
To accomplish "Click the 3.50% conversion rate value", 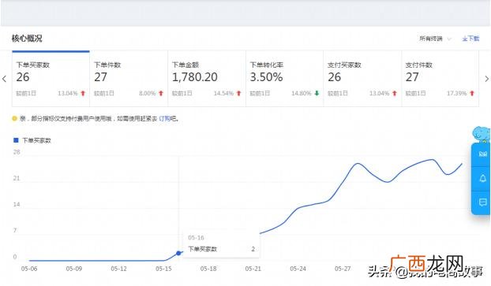I will click(267, 77).
